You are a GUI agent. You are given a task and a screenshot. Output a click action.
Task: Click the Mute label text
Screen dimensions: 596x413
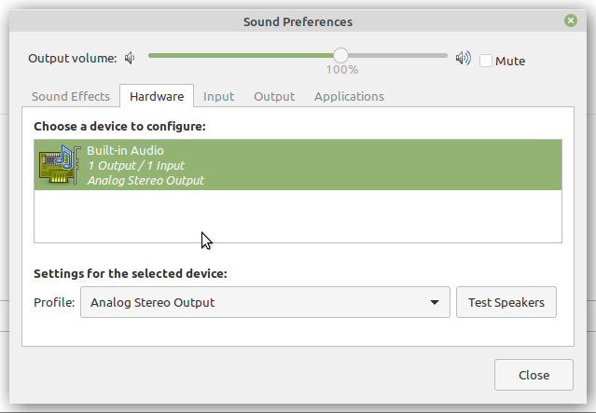tap(510, 62)
